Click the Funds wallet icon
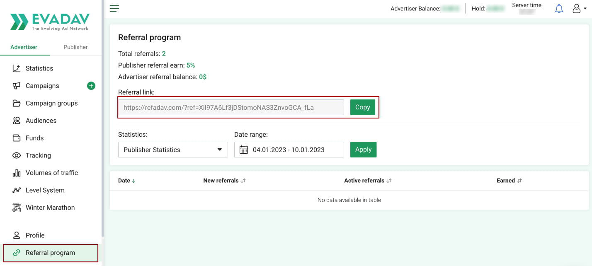 (17, 138)
